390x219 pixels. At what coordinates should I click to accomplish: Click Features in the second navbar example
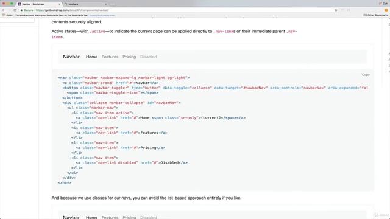[x=110, y=217]
